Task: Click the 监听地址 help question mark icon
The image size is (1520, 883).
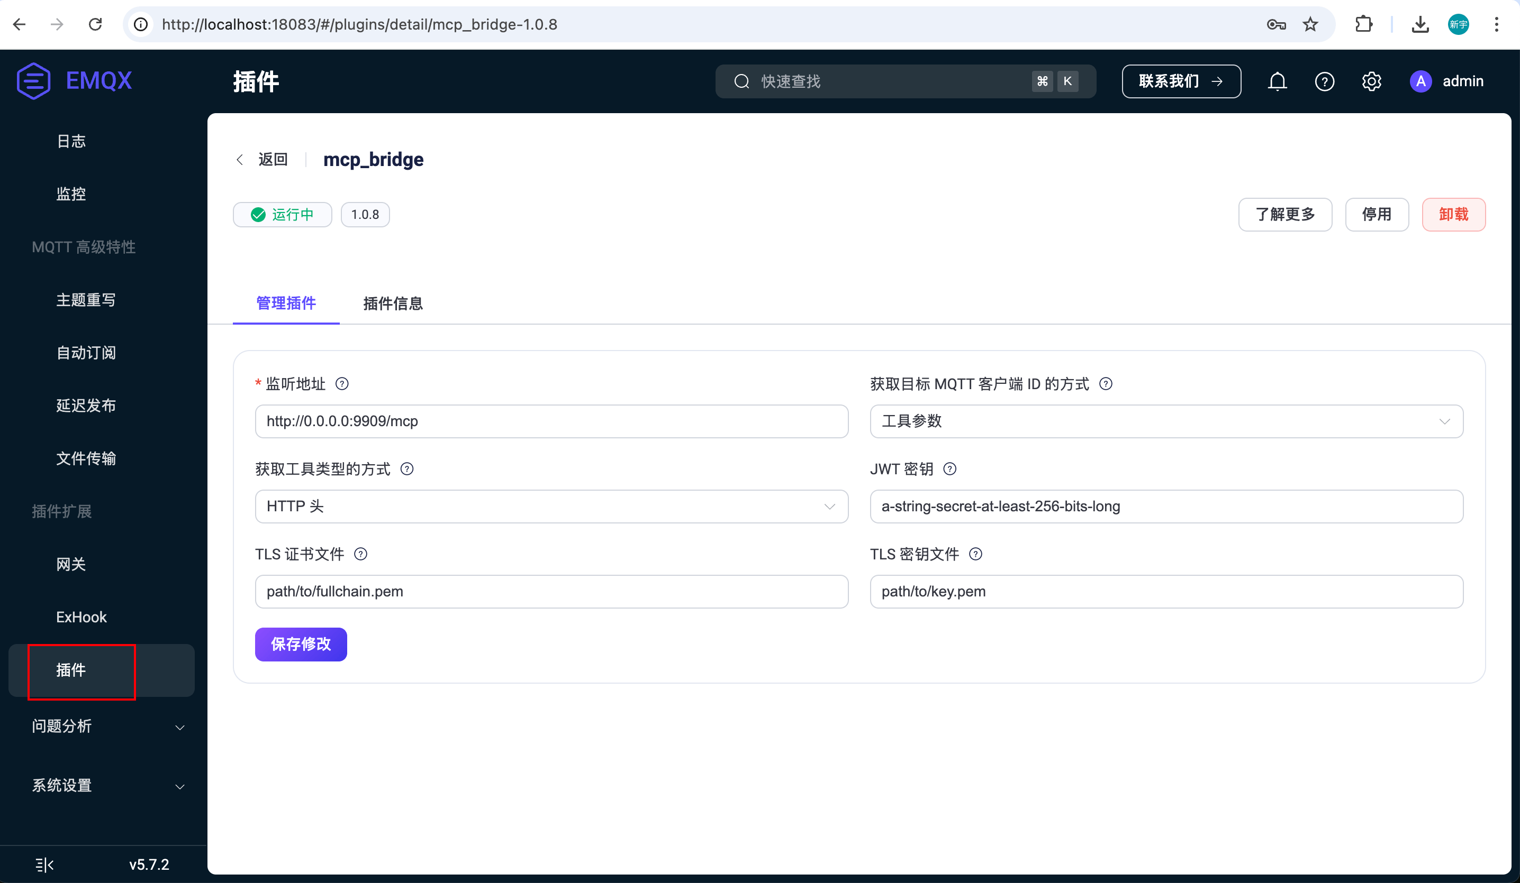Action: (x=342, y=383)
